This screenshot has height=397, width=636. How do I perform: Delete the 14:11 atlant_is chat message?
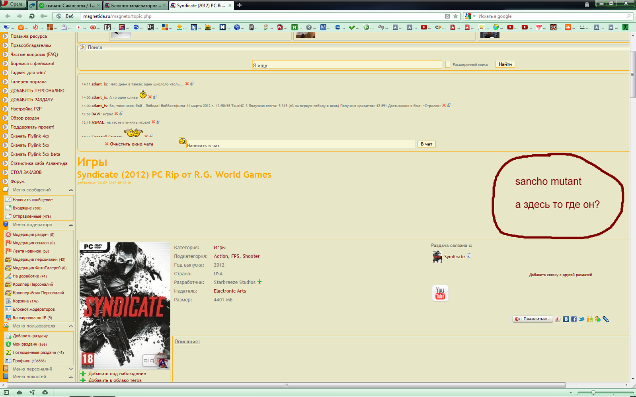187,84
